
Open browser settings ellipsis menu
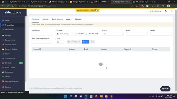click(x=174, y=6)
